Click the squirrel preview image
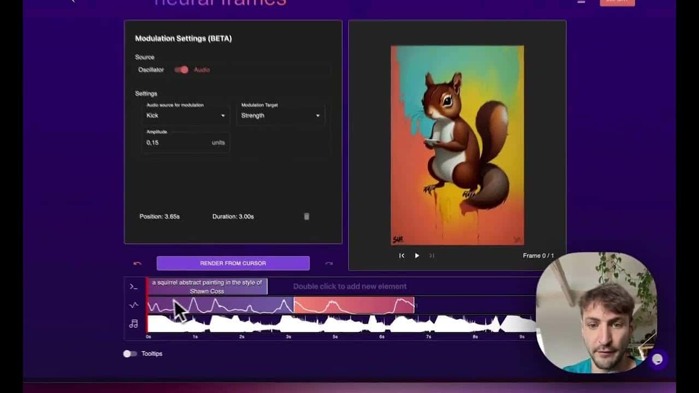The width and height of the screenshot is (699, 393). coord(457,145)
